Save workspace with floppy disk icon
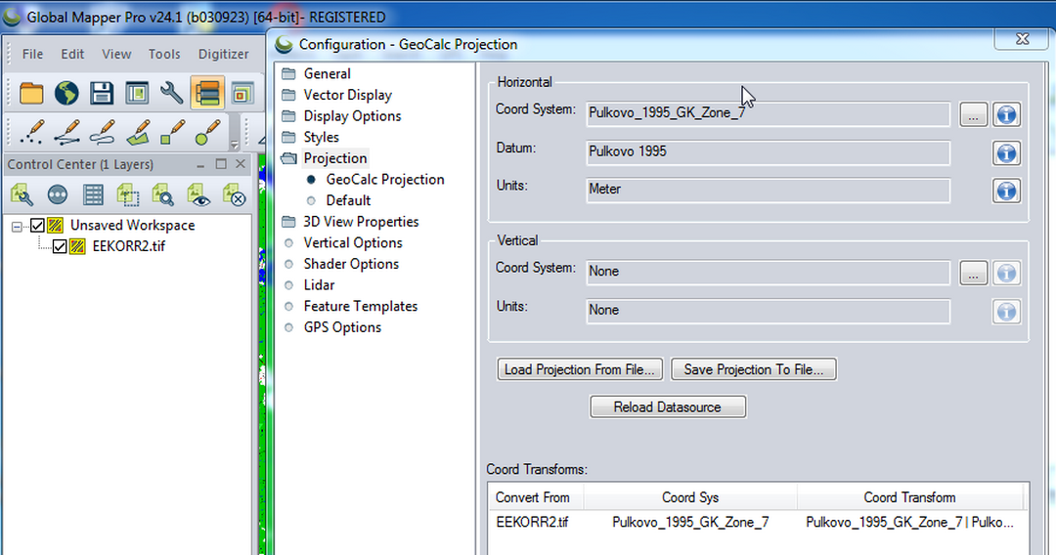Viewport: 1056px width, 555px height. (x=101, y=93)
